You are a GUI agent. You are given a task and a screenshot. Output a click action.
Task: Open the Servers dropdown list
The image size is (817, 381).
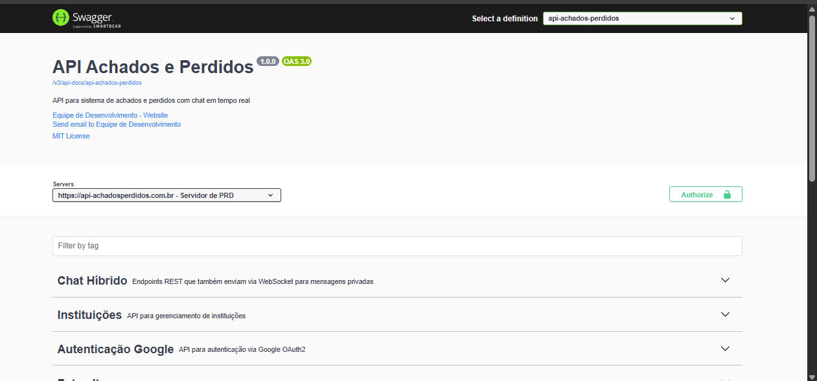point(167,195)
